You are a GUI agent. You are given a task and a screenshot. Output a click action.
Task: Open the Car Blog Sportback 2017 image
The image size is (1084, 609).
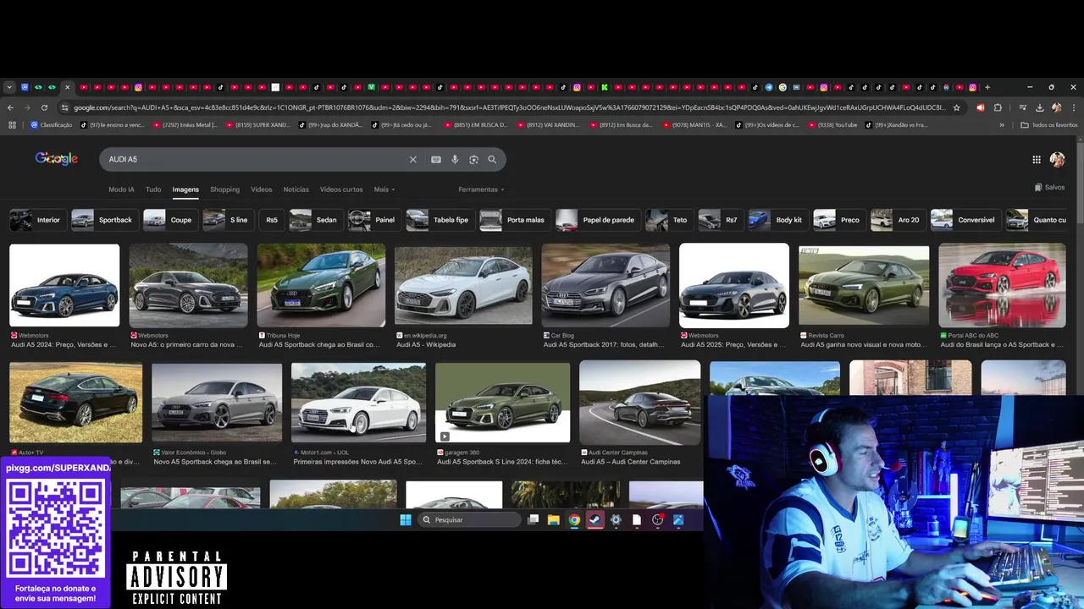606,285
